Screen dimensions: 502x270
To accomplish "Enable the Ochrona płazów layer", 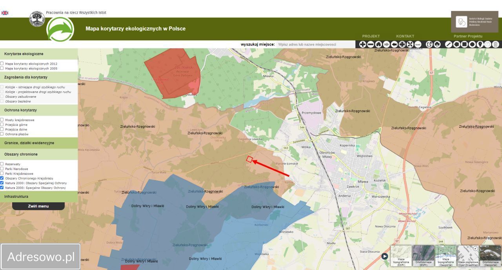I will point(2,134).
